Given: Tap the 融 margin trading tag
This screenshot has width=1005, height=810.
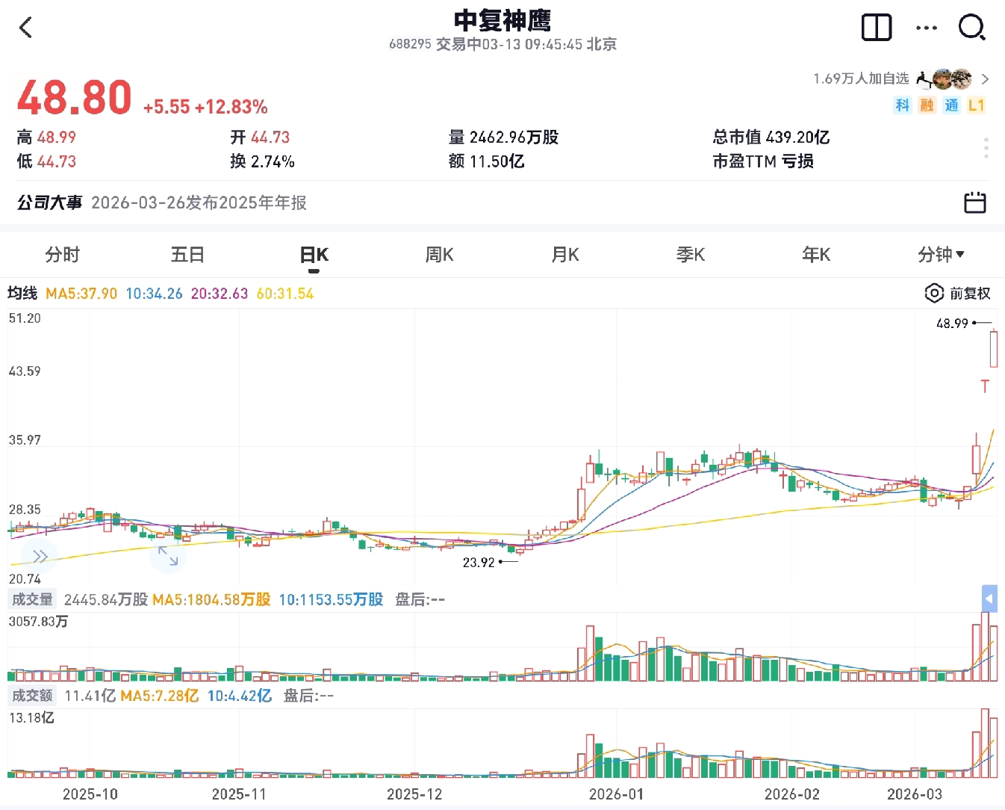Looking at the screenshot, I should (927, 105).
